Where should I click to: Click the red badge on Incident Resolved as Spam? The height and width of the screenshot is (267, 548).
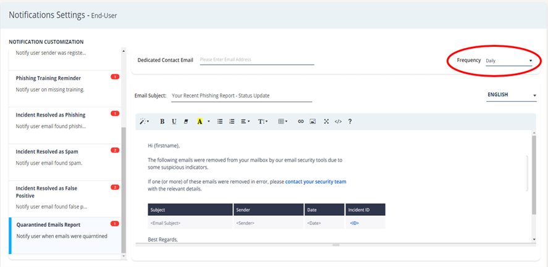[x=115, y=150]
